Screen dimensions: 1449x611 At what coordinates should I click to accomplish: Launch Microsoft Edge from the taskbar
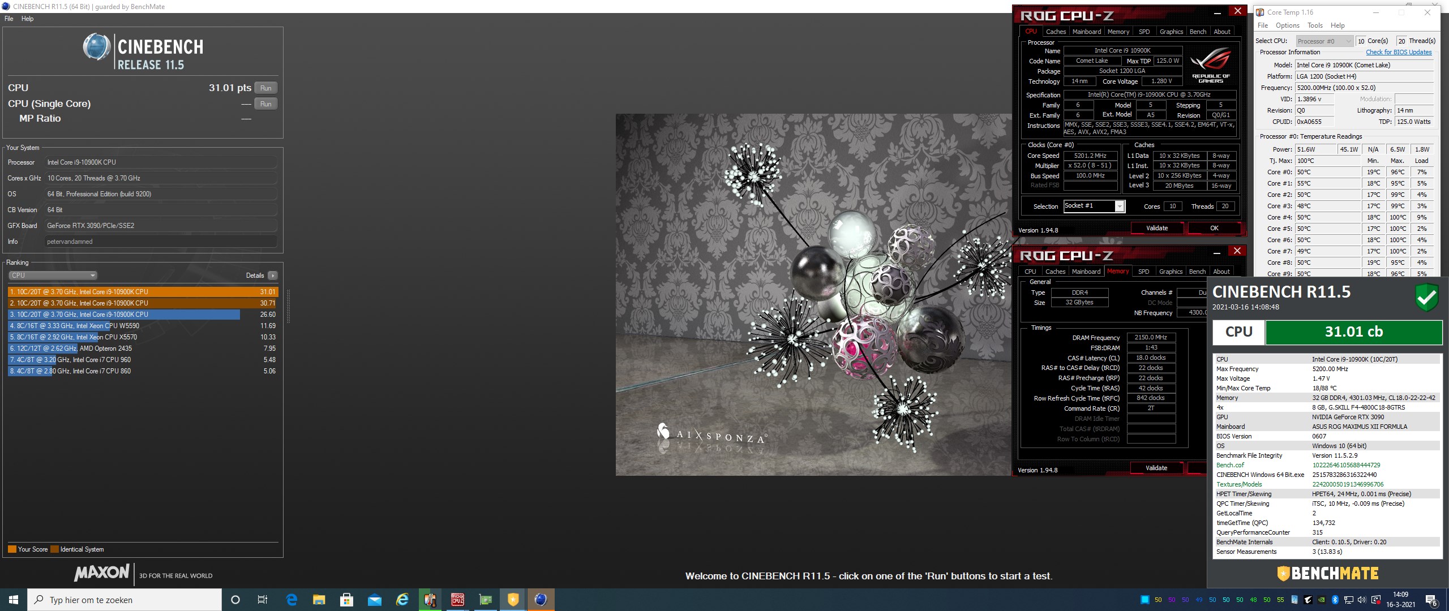[291, 600]
